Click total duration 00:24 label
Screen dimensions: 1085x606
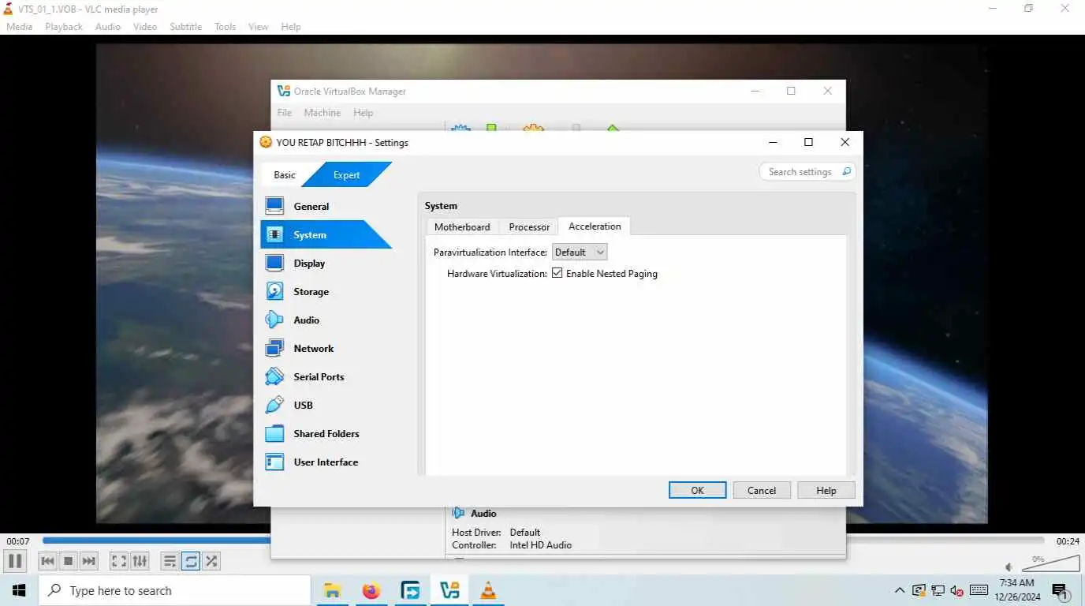pyautogui.click(x=1068, y=541)
